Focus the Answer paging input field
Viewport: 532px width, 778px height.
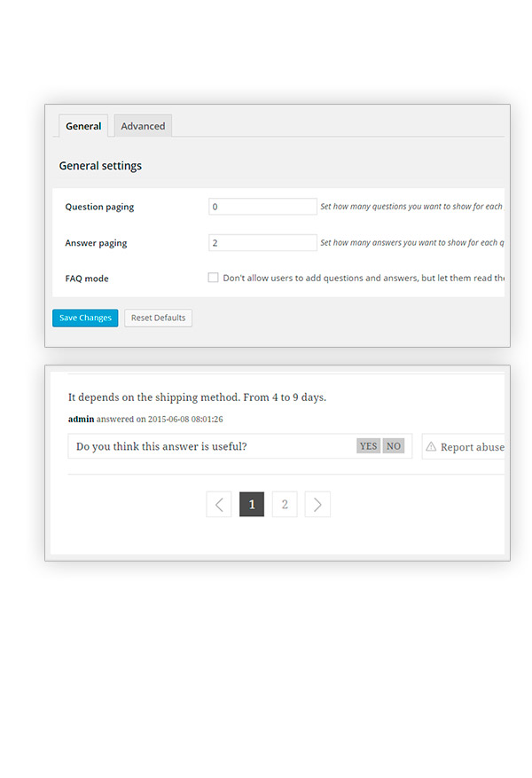(262, 242)
